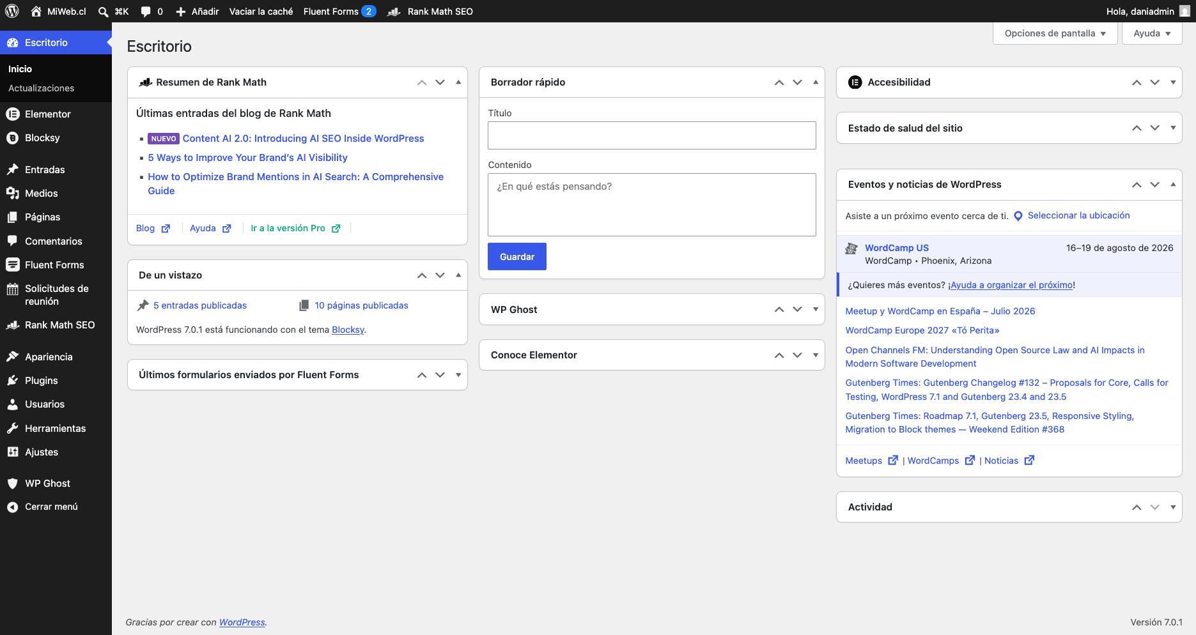Click the Añadir plus icon
Viewport: 1196px width, 635px height.
(180, 11)
